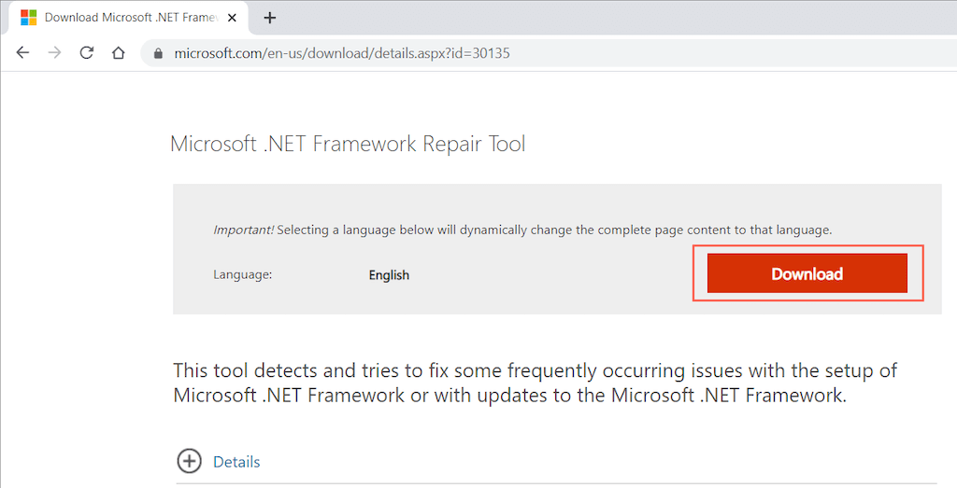
Task: Open the browser Home page
Action: (x=118, y=53)
